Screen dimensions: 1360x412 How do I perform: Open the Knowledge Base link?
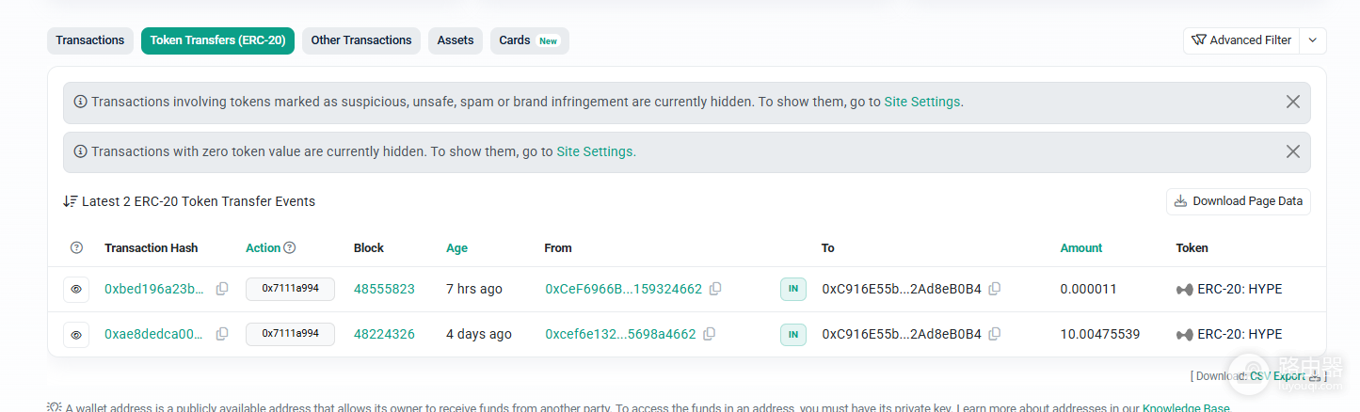(1186, 408)
